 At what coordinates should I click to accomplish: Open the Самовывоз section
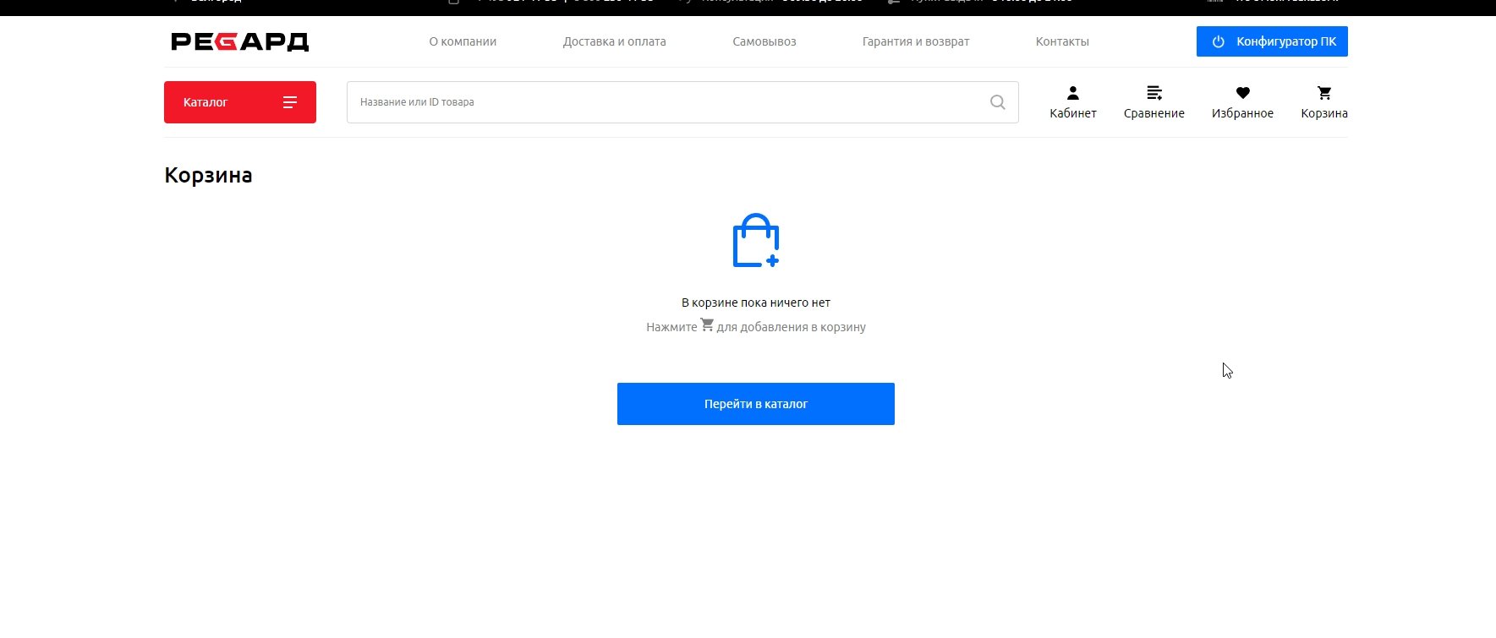point(764,41)
